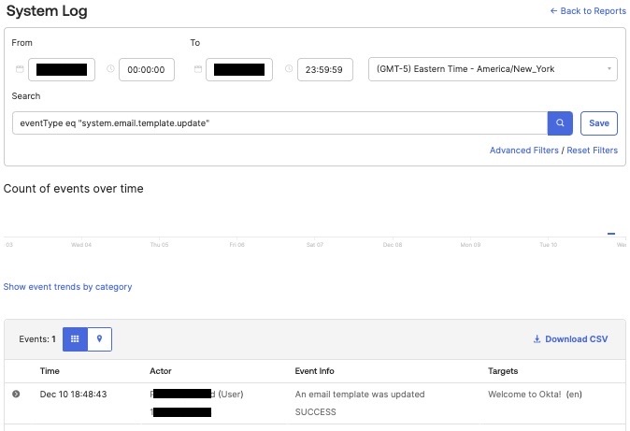Save the current search query
The height and width of the screenshot is (431, 630).
[598, 122]
